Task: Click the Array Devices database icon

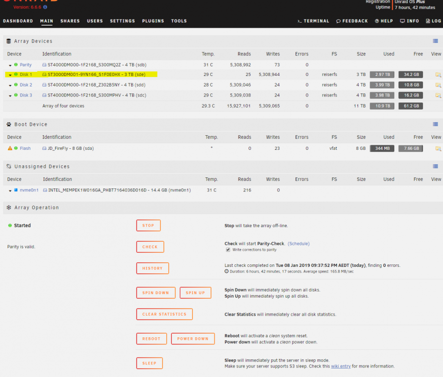Action: point(9,41)
